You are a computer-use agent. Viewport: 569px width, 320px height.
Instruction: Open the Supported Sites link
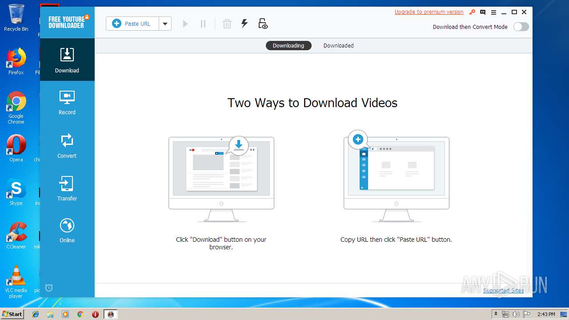click(x=504, y=290)
